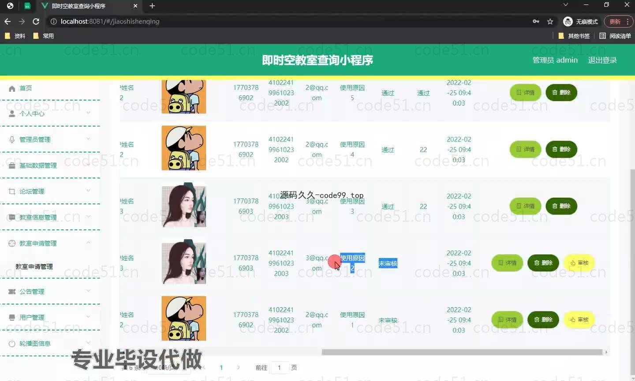
Task: Open 详情 for the 使用原因 2 row
Action: pos(507,263)
